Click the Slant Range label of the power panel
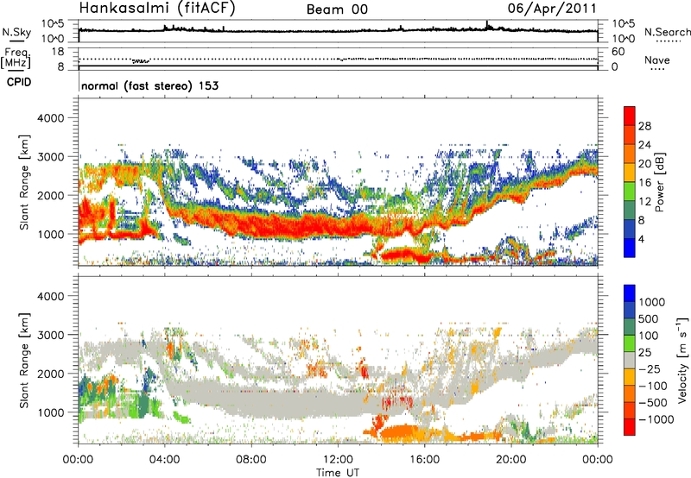 (x=24, y=182)
